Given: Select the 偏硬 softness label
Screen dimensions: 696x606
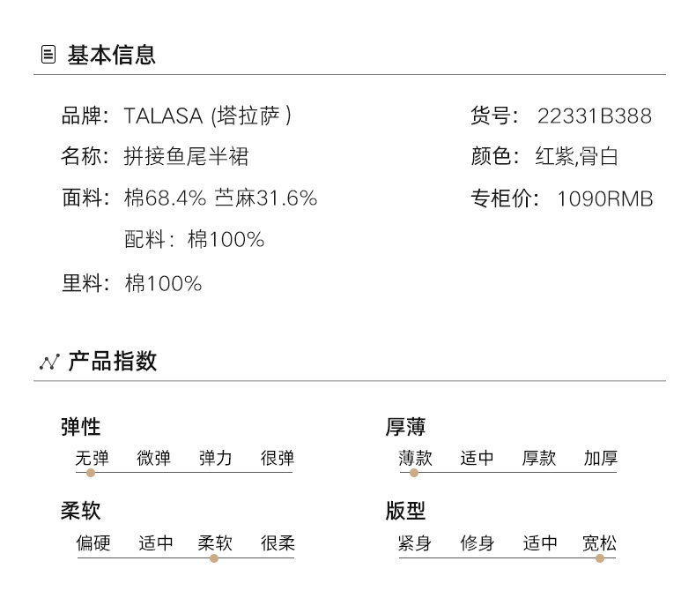Looking at the screenshot, I should tap(93, 542).
